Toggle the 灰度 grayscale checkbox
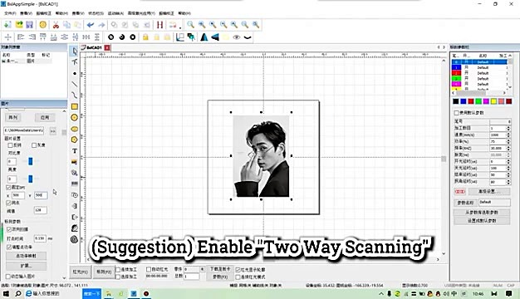520x299 pixels. 34,145
